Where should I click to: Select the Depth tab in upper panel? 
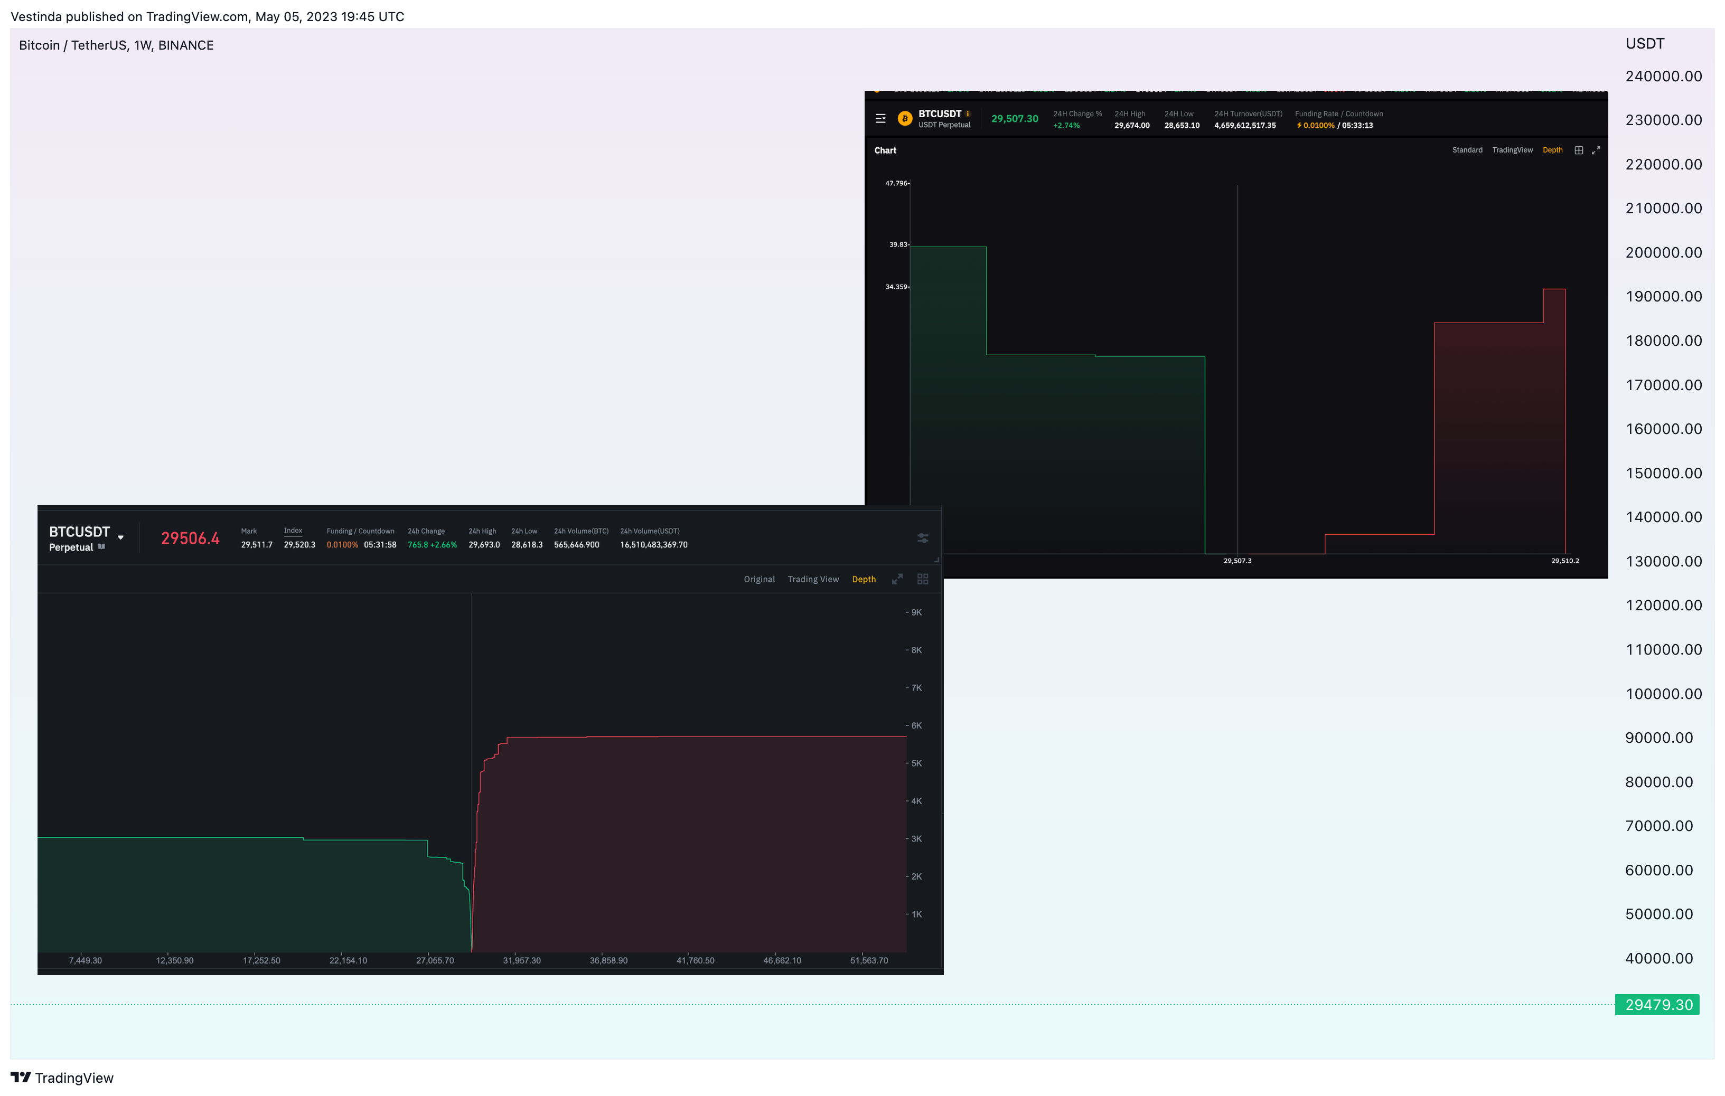point(1552,150)
